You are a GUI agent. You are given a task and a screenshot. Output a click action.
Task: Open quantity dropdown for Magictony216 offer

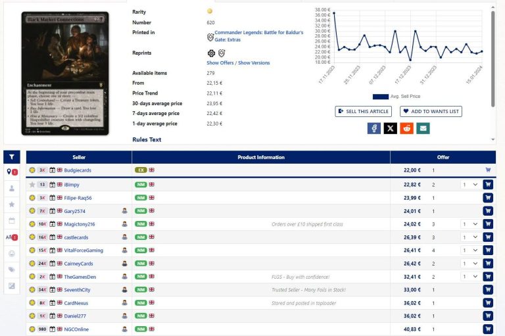click(x=470, y=224)
